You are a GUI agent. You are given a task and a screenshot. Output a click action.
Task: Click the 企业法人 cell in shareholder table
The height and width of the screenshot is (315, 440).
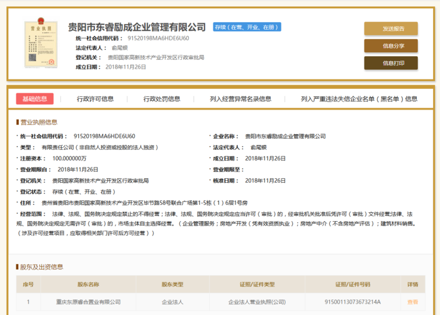click(172, 302)
